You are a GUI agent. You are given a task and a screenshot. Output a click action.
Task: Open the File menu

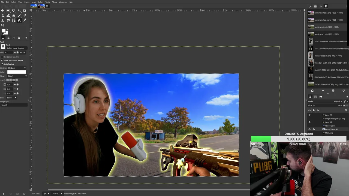pos(2,2)
